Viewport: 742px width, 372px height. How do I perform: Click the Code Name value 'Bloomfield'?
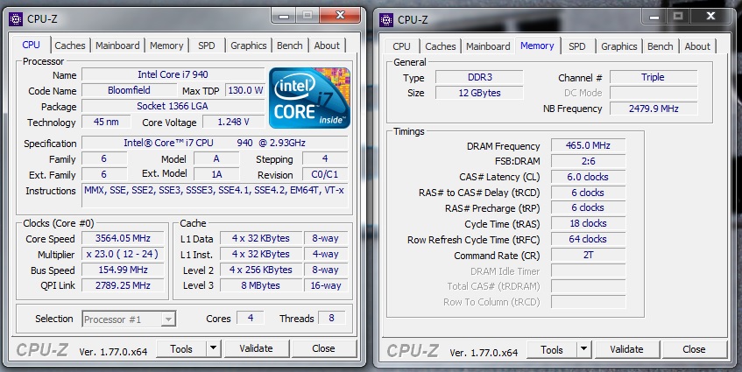(129, 90)
